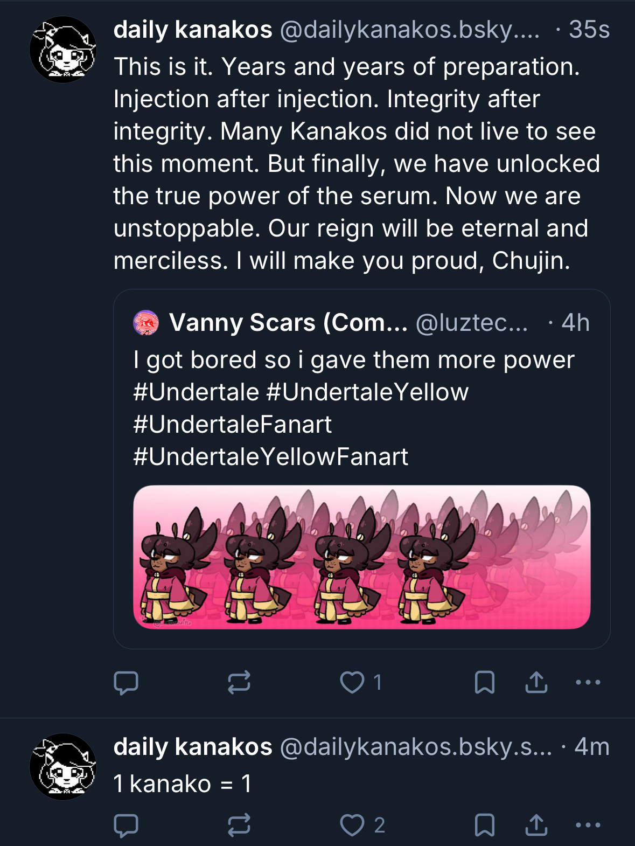
Task: Like the serum quote post
Action: click(352, 683)
